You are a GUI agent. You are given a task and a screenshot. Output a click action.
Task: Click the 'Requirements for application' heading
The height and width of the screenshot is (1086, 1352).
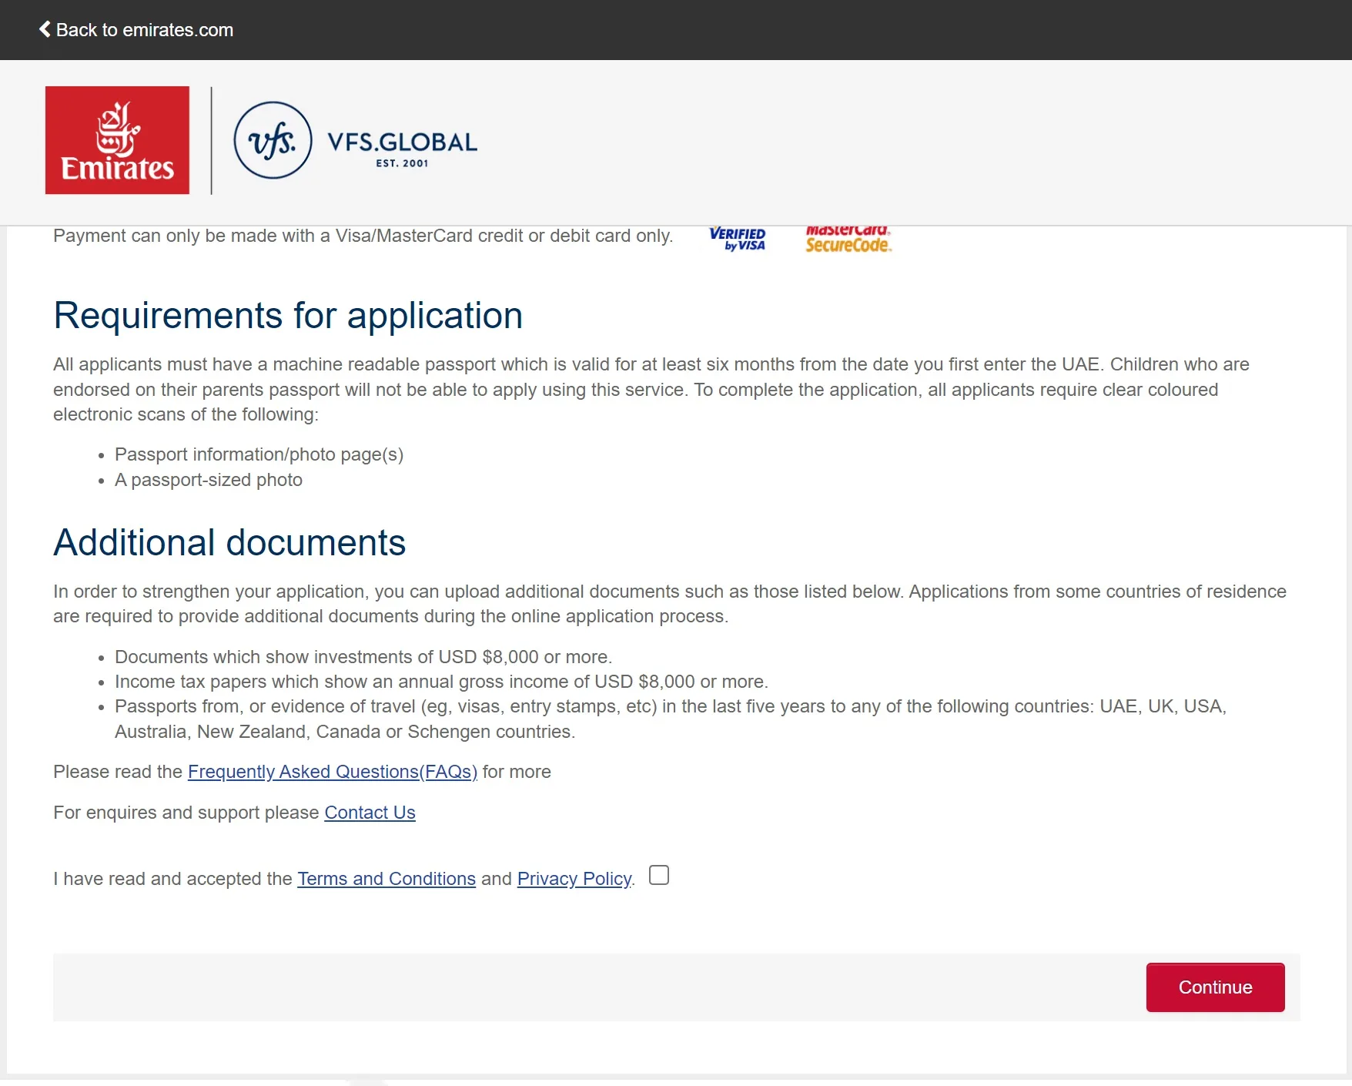[288, 316]
